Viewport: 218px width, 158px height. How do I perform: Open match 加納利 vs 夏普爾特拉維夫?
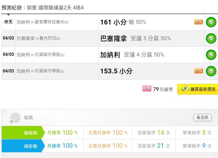43,22
